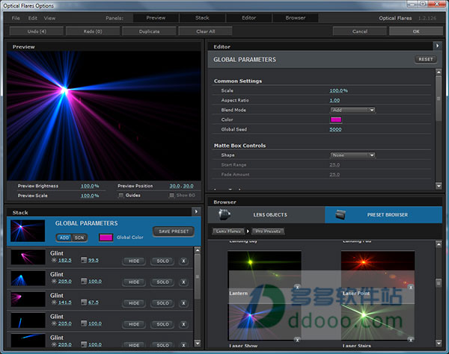Remove the Laser Show preset via its X
Screen dimensions: 449x354
298,340
